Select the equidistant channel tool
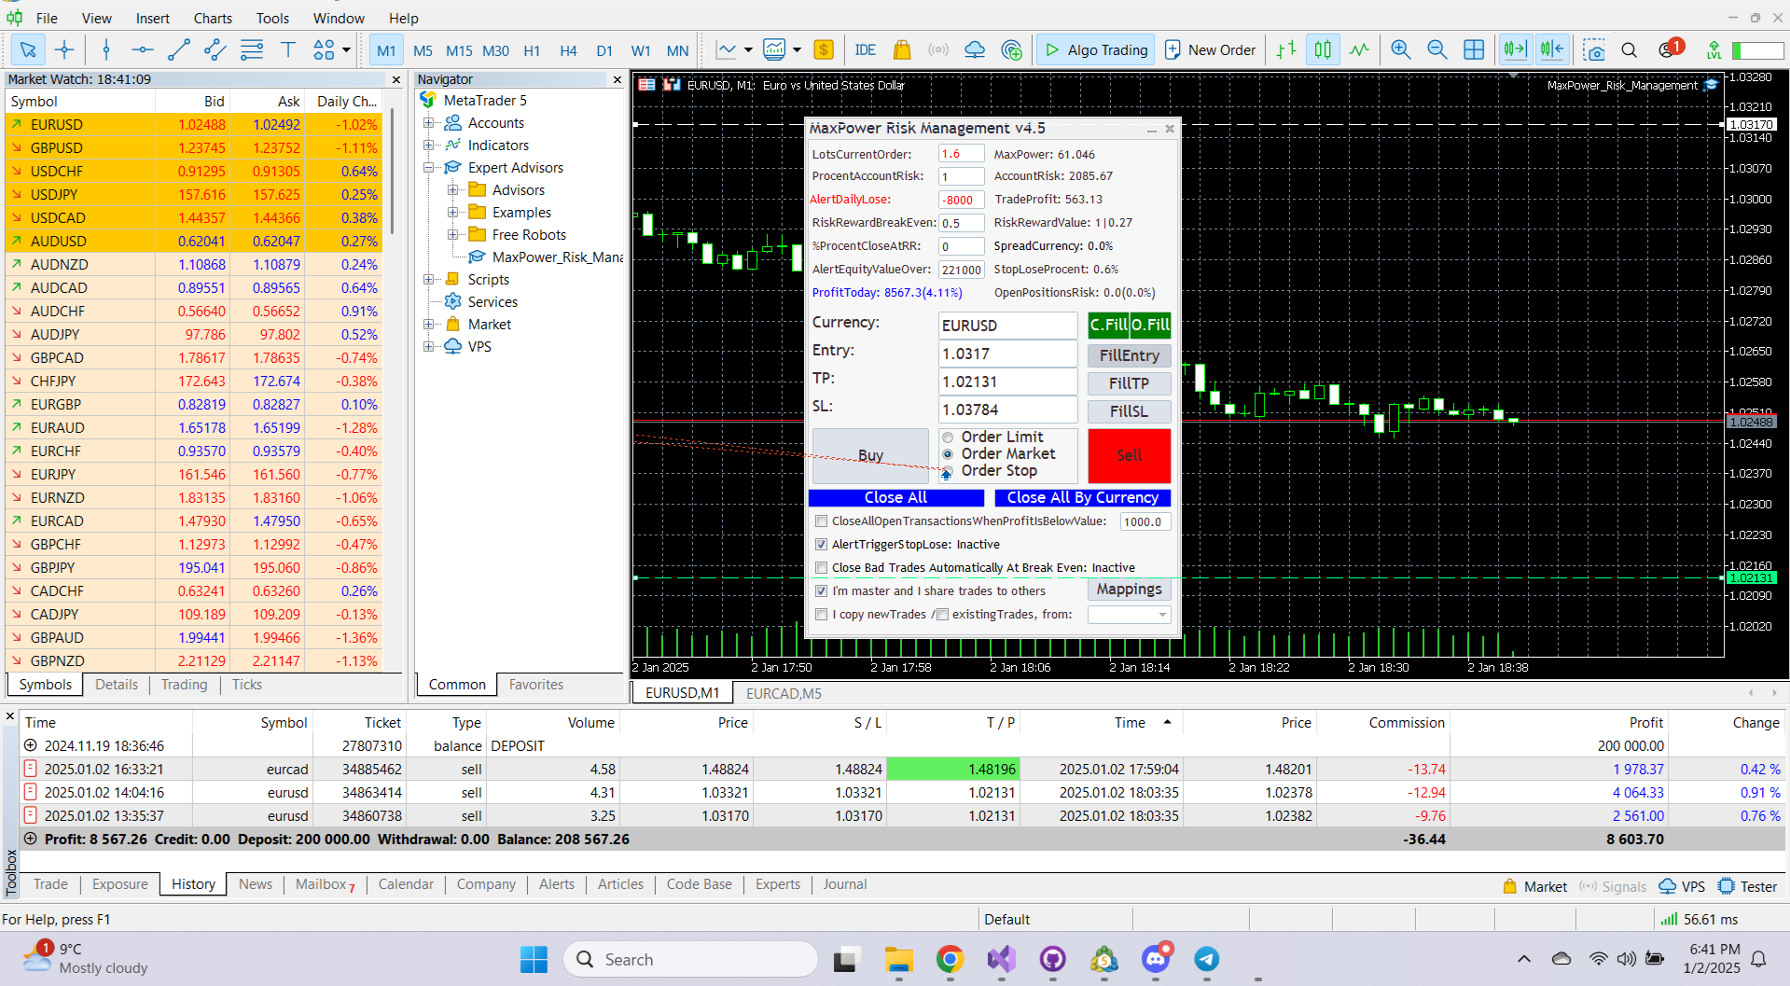Screen dimensions: 1790x986 (215, 49)
